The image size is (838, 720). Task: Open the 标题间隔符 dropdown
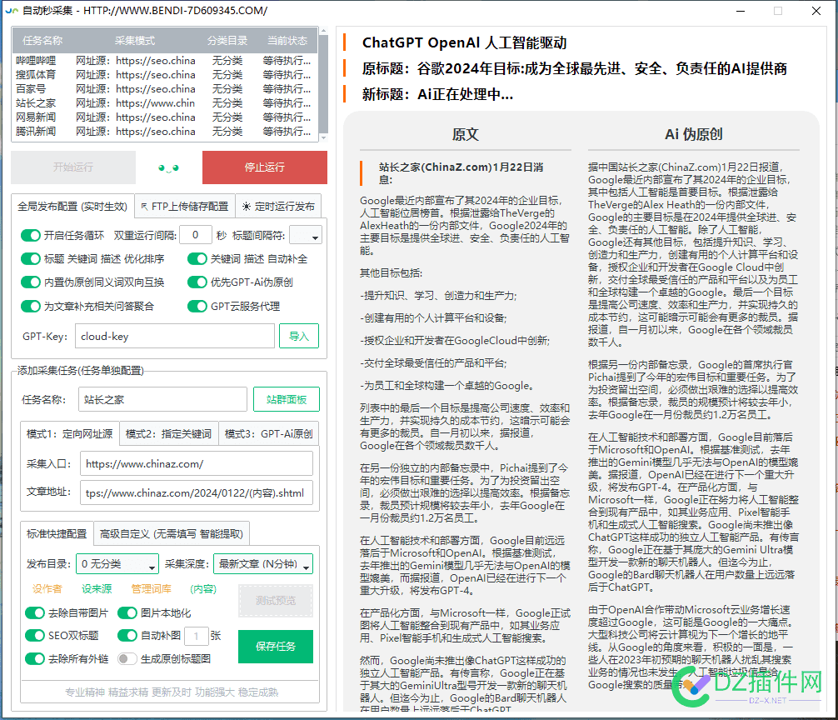(306, 235)
